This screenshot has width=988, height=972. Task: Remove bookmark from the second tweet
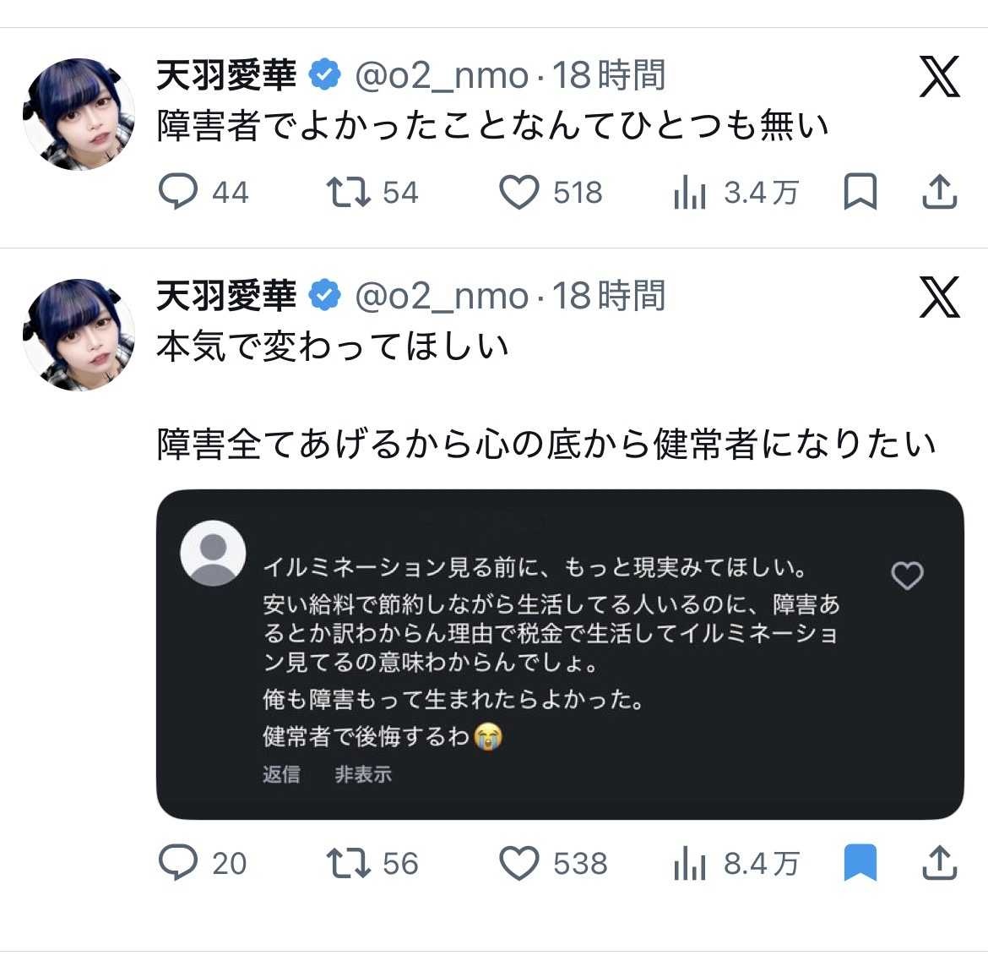point(860,863)
